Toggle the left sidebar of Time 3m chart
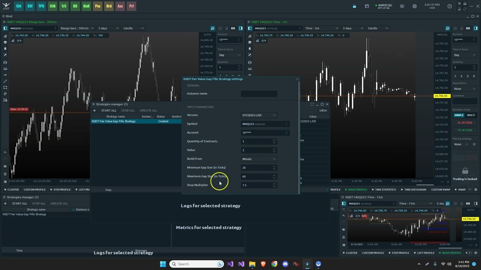This screenshot has height=270, width=481. click(x=250, y=28)
